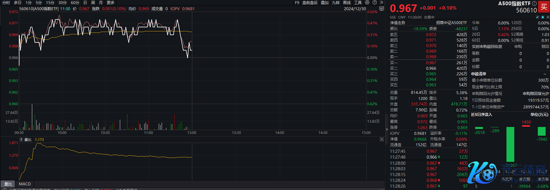Toggle the 叠加 overlay option
The height and width of the screenshot is (190, 550).
325,3
